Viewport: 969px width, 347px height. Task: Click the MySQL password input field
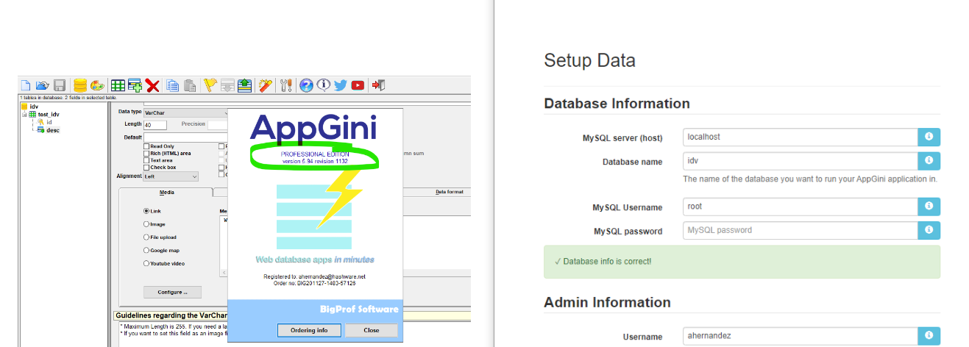[800, 230]
